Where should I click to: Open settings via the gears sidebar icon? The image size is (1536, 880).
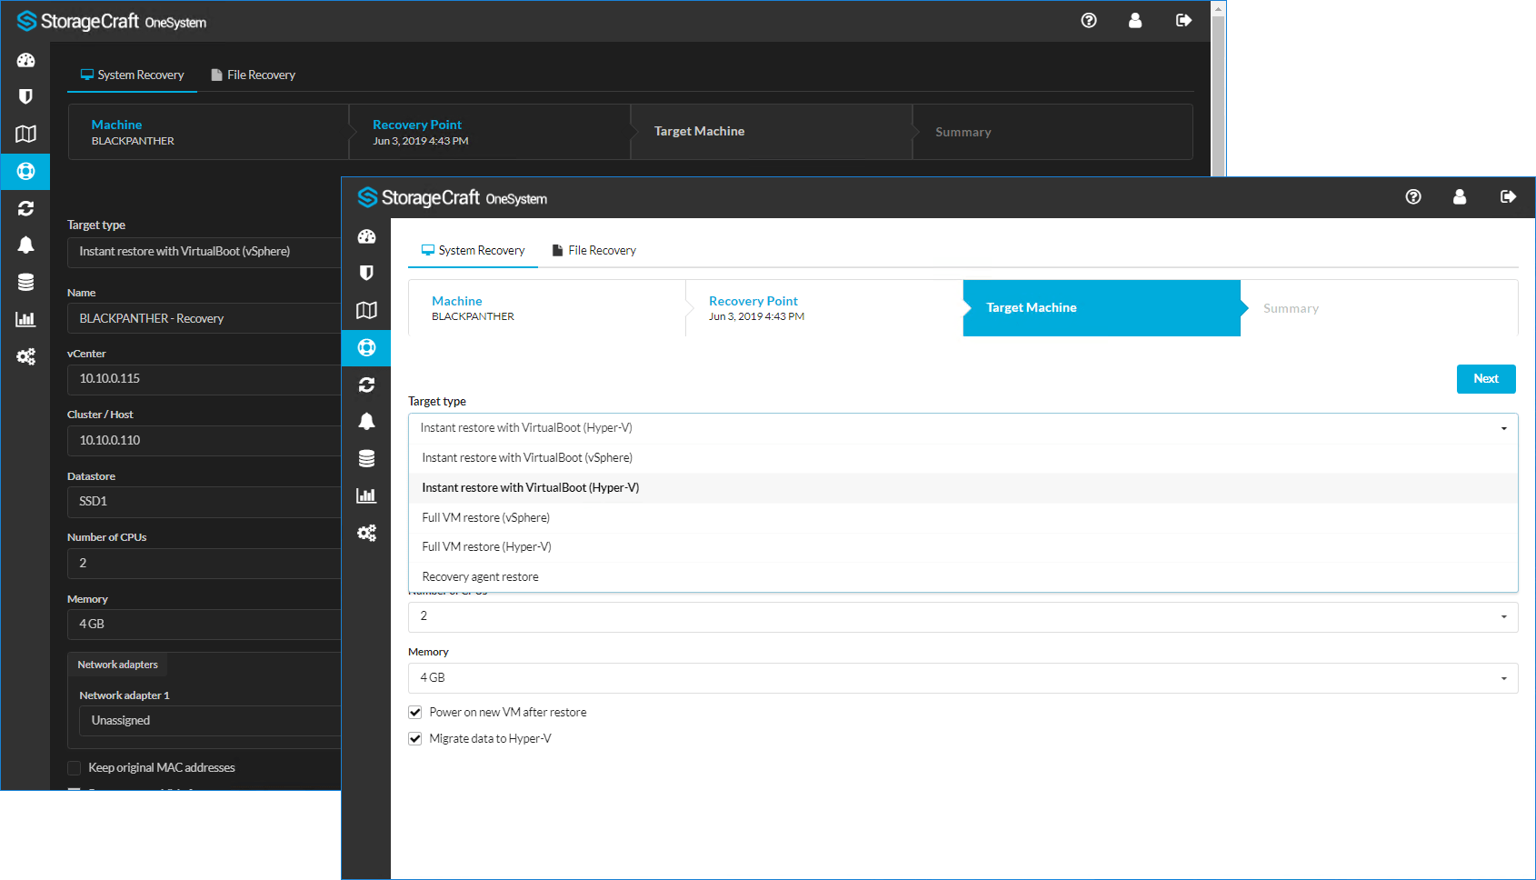pos(366,533)
